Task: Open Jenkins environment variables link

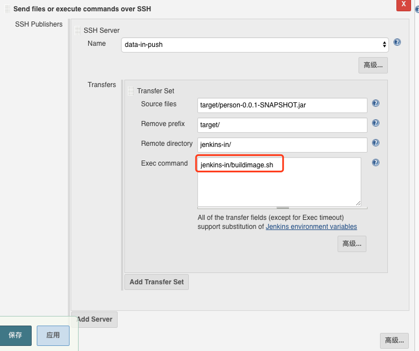Action: tap(312, 227)
